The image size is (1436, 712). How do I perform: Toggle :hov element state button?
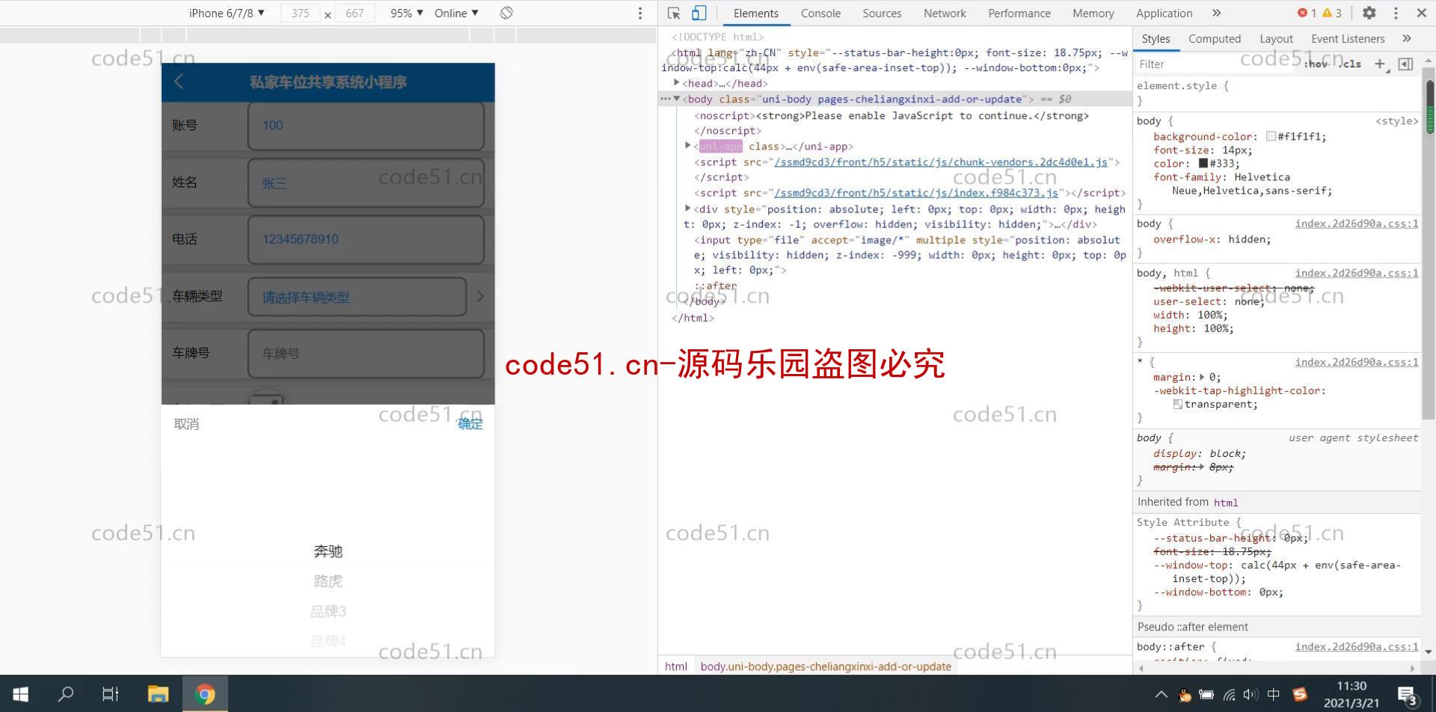coord(1316,64)
